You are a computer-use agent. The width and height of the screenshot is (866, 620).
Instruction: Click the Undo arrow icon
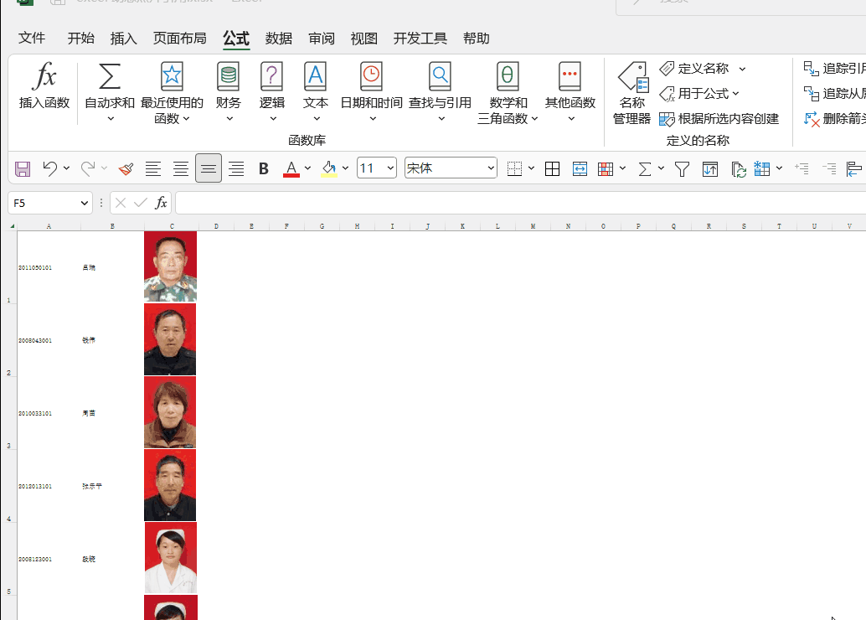pyautogui.click(x=49, y=168)
